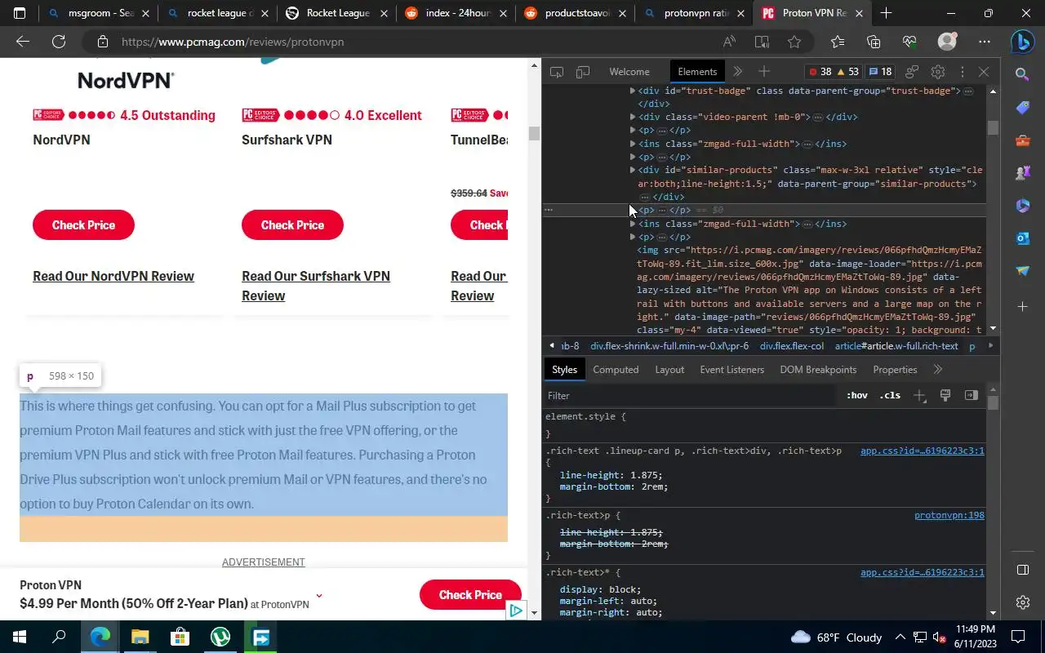This screenshot has width=1045, height=653.
Task: Open the Layout tab
Action: coord(669,370)
